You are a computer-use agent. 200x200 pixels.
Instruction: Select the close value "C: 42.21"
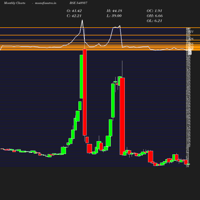pos(74,16)
